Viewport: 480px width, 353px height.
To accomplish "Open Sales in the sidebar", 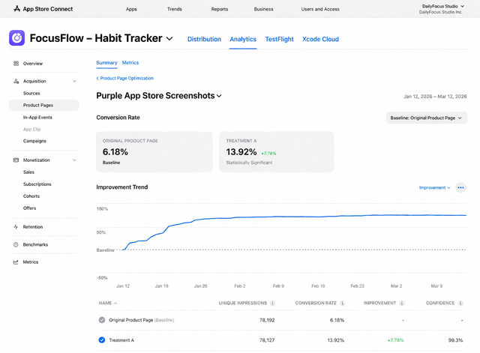I will [x=28, y=172].
